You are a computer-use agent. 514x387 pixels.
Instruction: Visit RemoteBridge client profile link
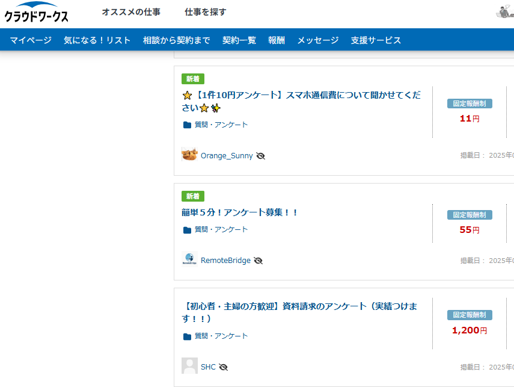coord(225,260)
